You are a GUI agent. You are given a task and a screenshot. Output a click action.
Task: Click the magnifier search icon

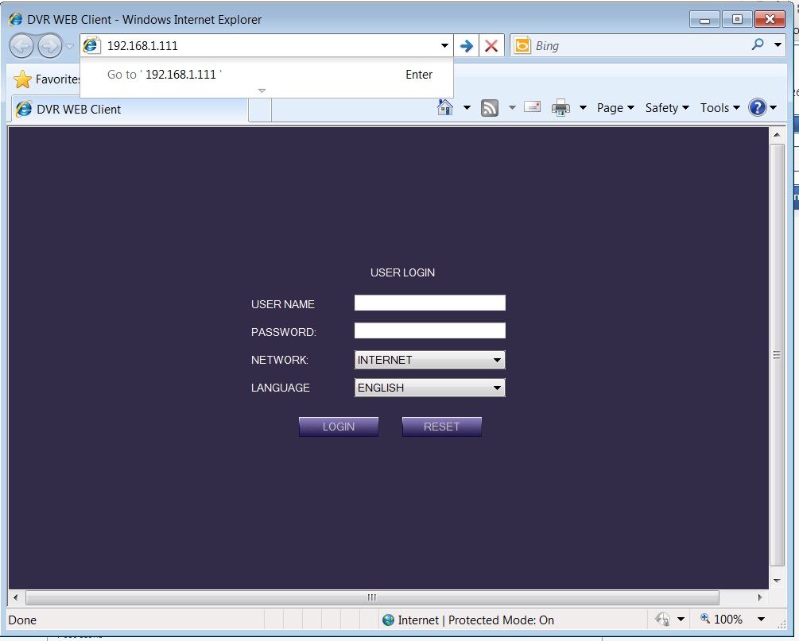758,44
